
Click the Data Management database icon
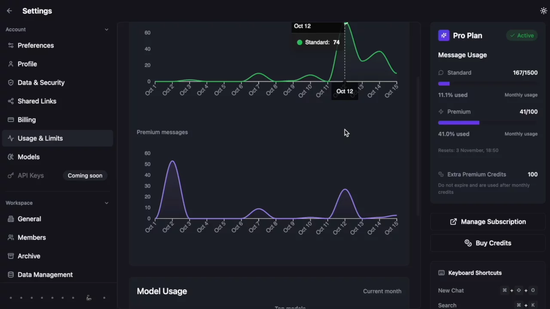[11, 275]
